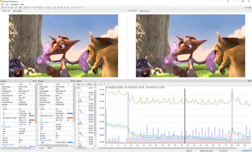Step forward one frame
The image size is (252, 152).
[x=64, y=8]
